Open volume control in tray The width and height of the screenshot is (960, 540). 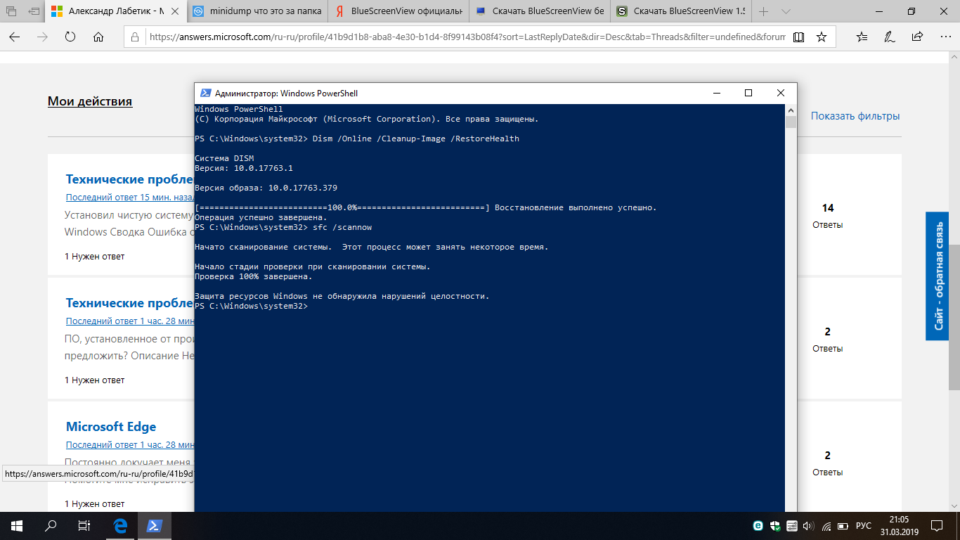(x=809, y=526)
